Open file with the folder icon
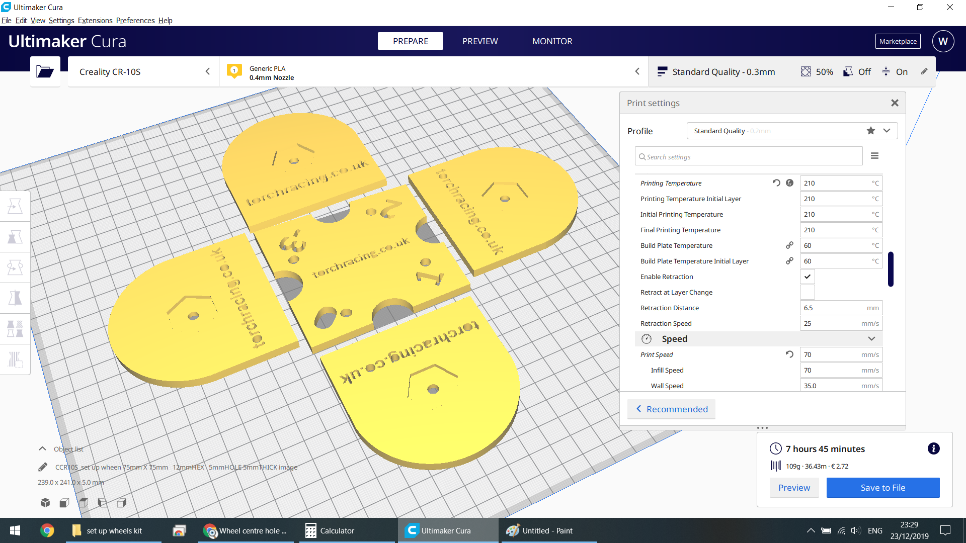Image resolution: width=966 pixels, height=543 pixels. (45, 71)
